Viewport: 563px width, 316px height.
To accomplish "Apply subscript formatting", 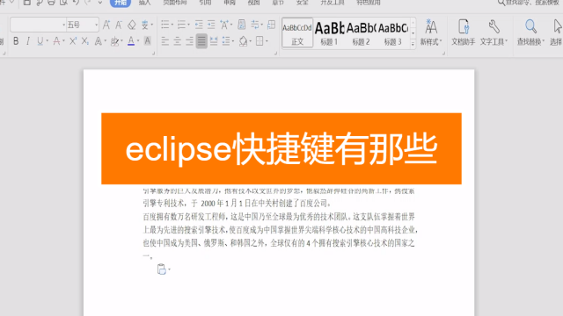I will (x=85, y=41).
